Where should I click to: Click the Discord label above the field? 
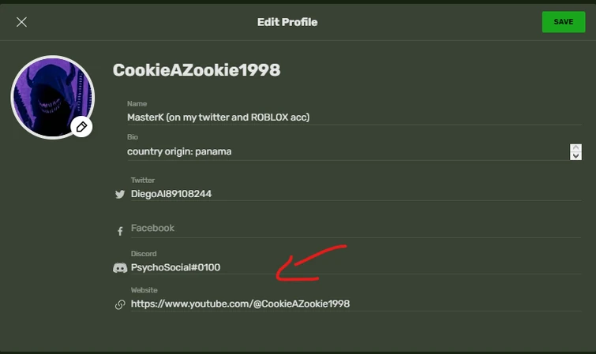[x=144, y=253]
